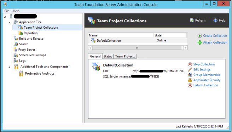Open the Administer Security link

pos(207,80)
